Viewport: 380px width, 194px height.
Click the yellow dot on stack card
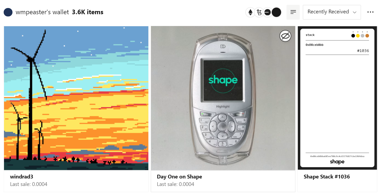(358, 36)
